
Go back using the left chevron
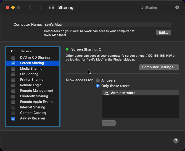point(30,8)
